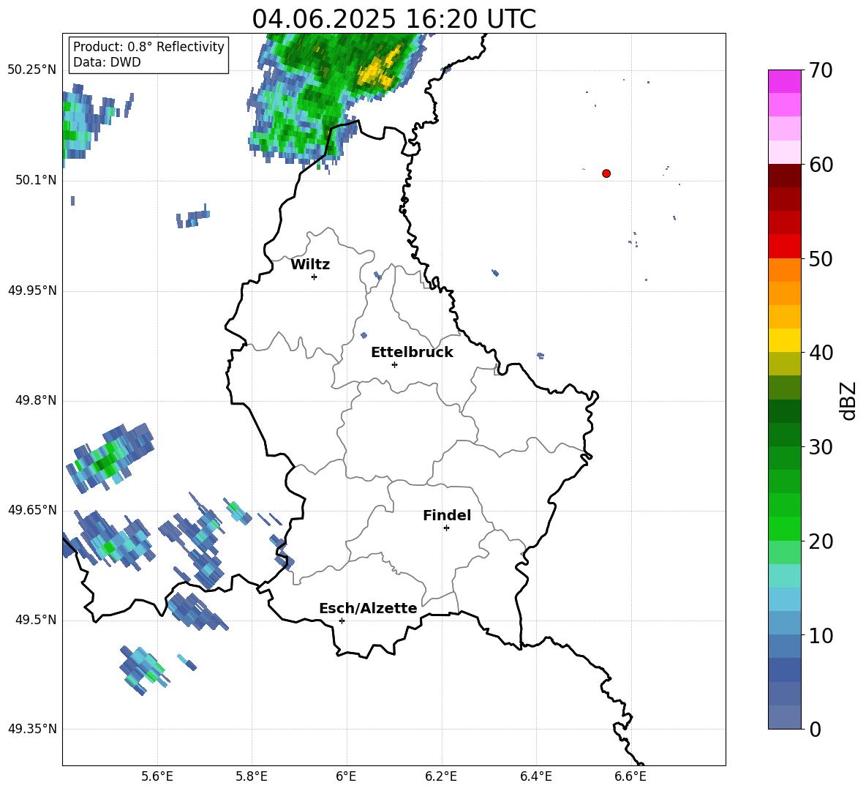This screenshot has height=791, width=866.
Task: Click the longitude label "6°E"
Action: point(346,776)
